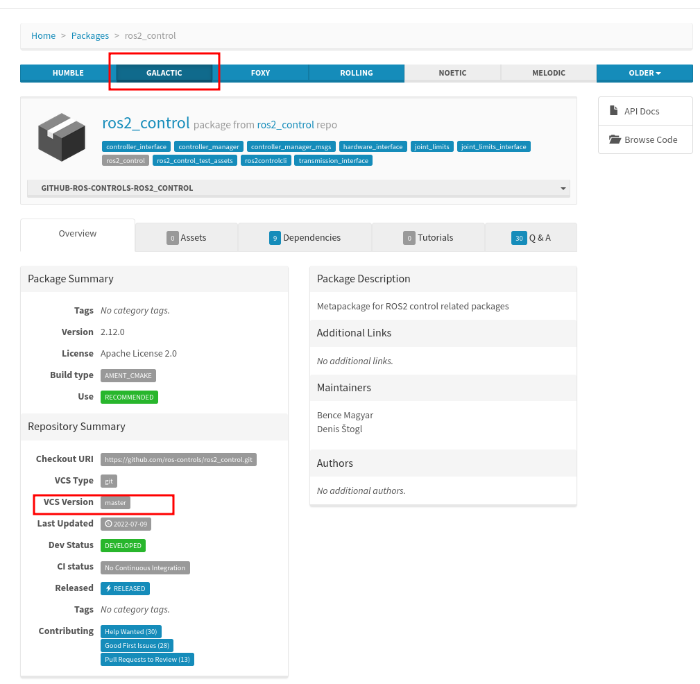This screenshot has height=684, width=700.
Task: Open transmission_interface package tag
Action: tap(334, 161)
